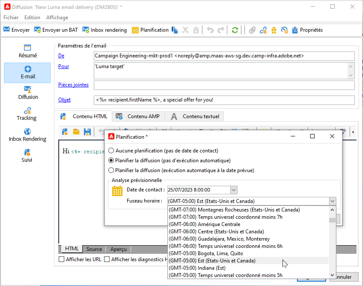The image size is (363, 286).
Task: Click the timezone list scrollbar up arrow
Action: [x=332, y=210]
